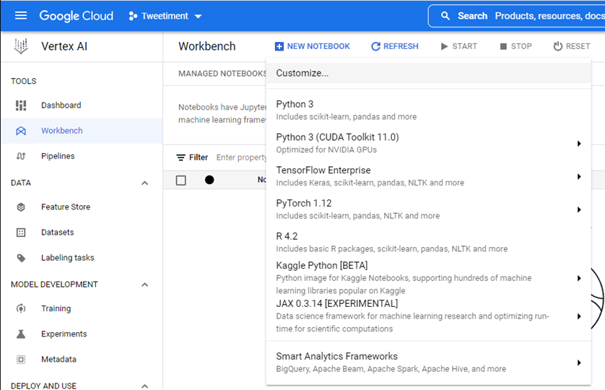Tick the select-all checkbox in table header
The image size is (605, 390).
[x=181, y=181]
